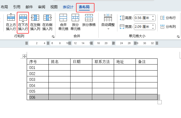Image resolution: width=181 pixels, height=118 pixels.
Task: Increase the row height value
Action: coord(153,17)
